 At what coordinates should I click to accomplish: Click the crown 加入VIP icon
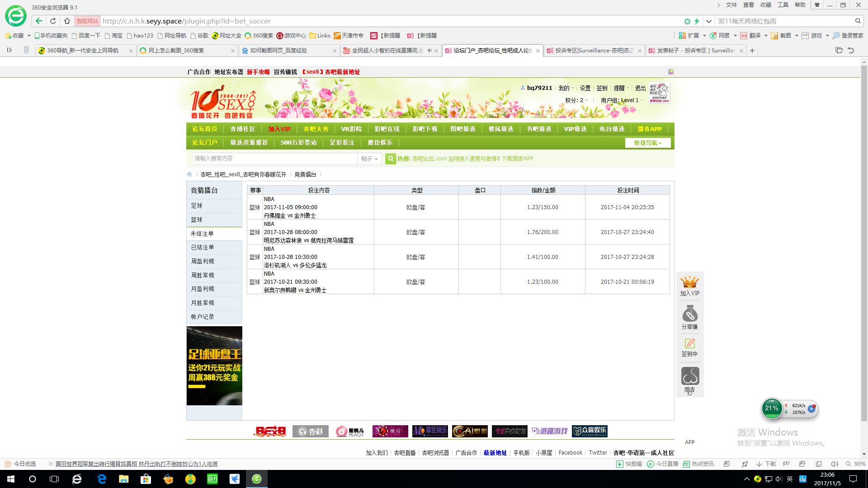click(x=689, y=283)
